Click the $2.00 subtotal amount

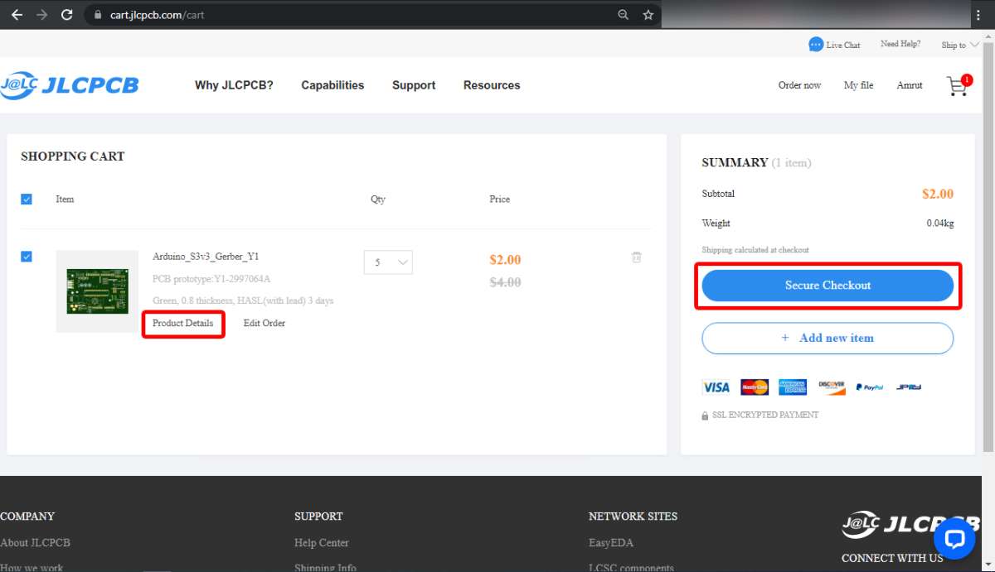(938, 194)
